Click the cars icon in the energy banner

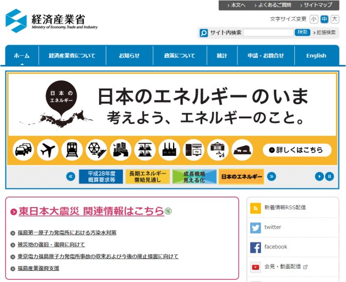[x=23, y=150]
